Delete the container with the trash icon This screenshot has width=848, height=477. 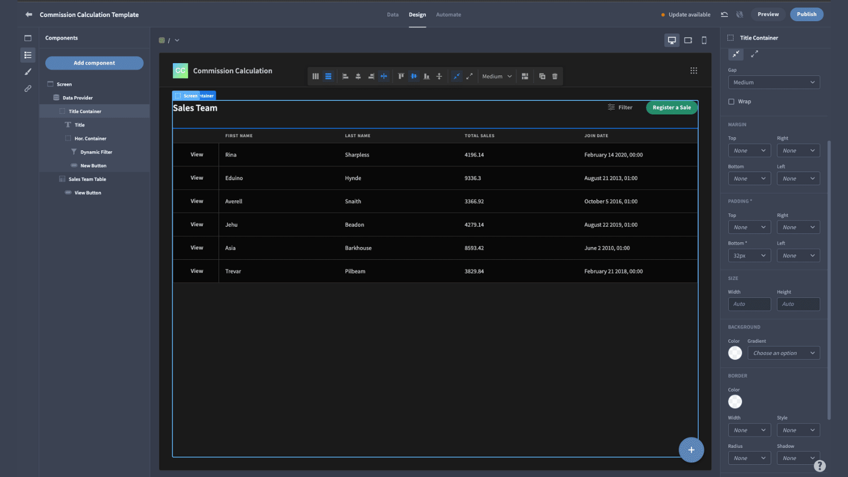point(555,76)
